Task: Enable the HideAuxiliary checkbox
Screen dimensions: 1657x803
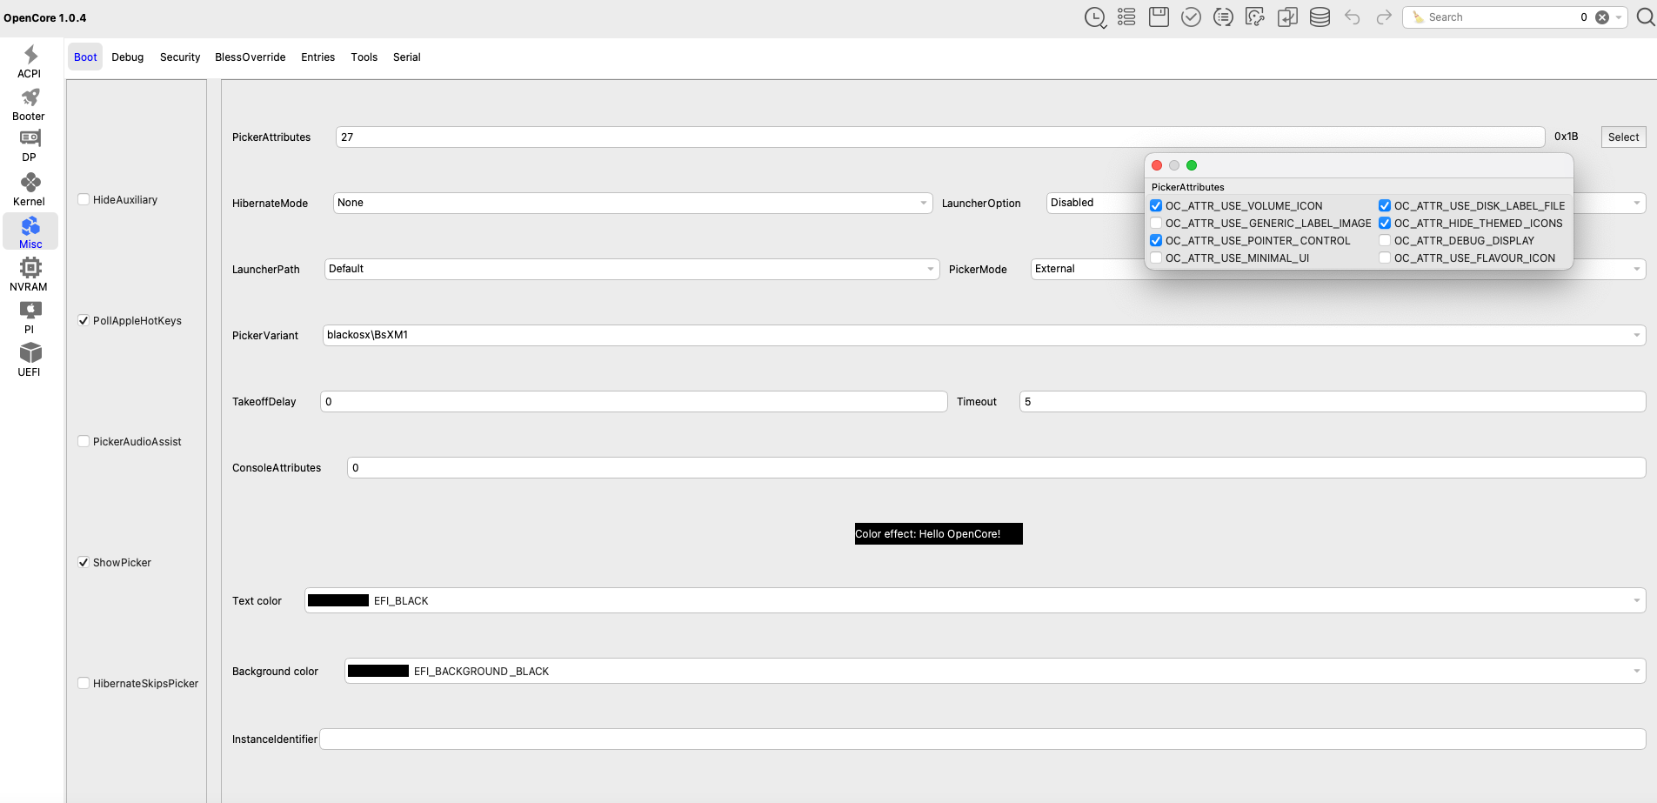Action: [x=84, y=199]
